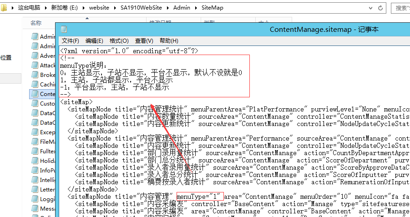Screen dimensions: 410x217
Task: Open the 格式(O) menu in Notepad
Action: pyautogui.click(x=119, y=41)
